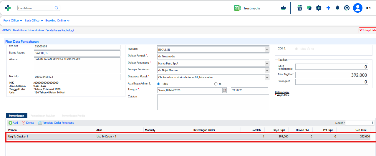Click the Fitur Data Pendaftaran heading
Screen dimensions: 376x156
22,42
